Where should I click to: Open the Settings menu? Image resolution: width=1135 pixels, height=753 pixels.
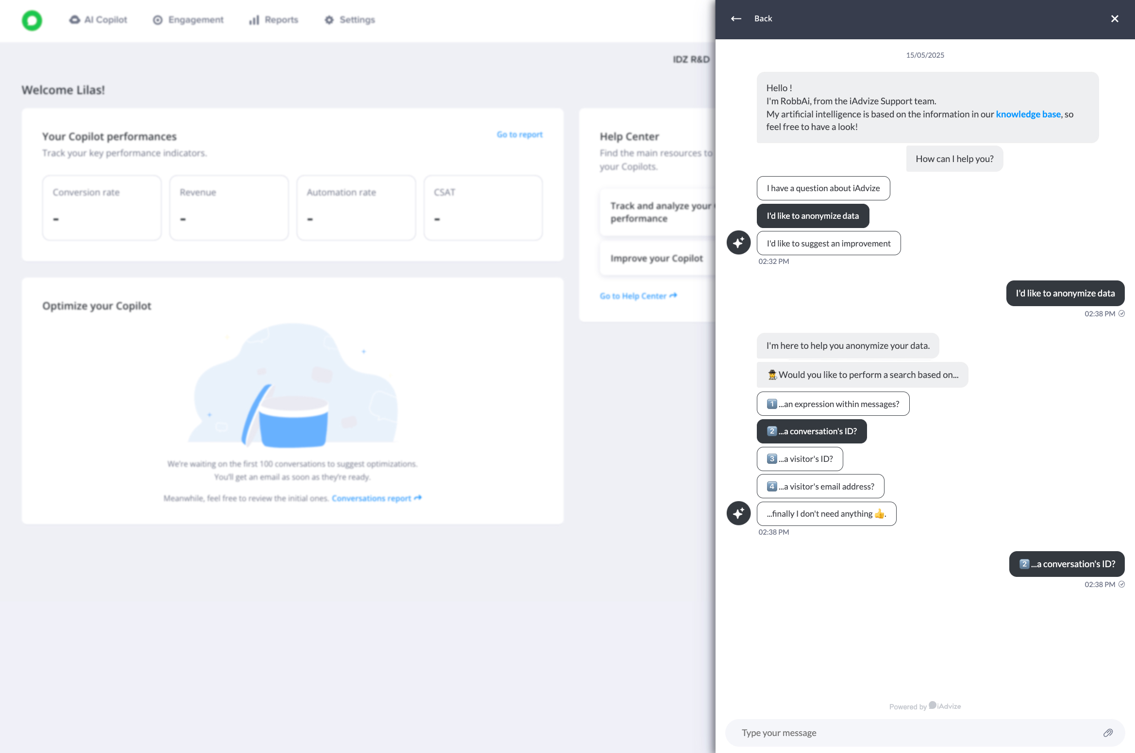350,20
